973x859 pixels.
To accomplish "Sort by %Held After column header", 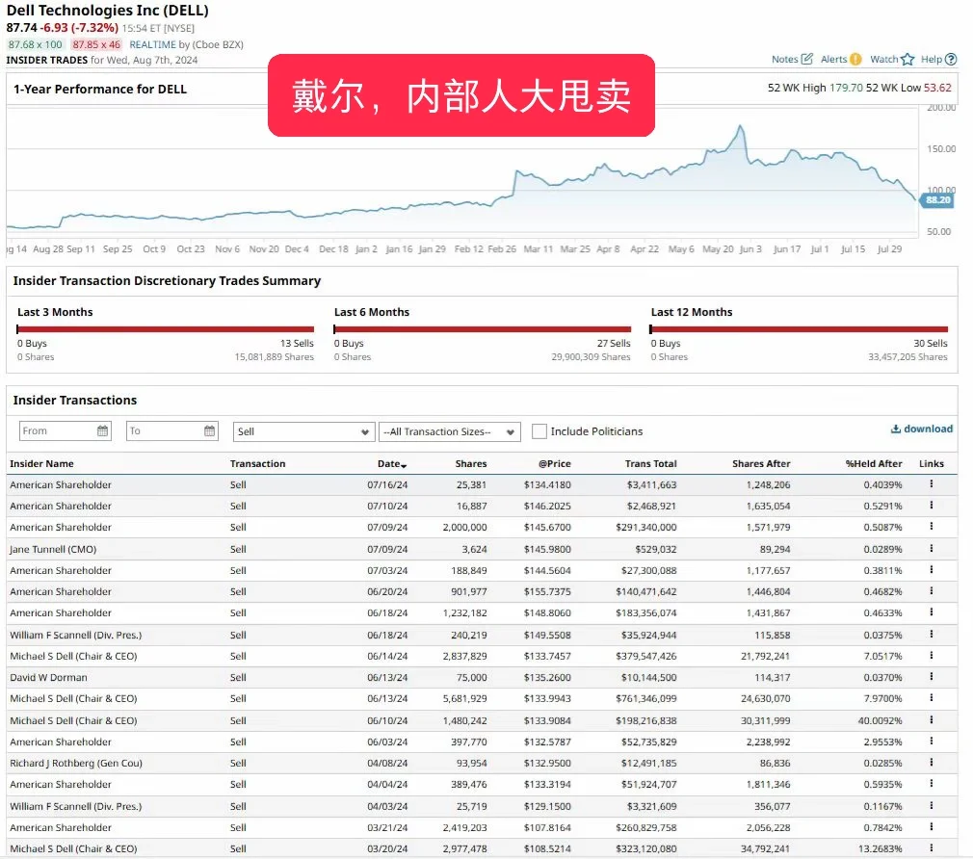I will pos(874,463).
